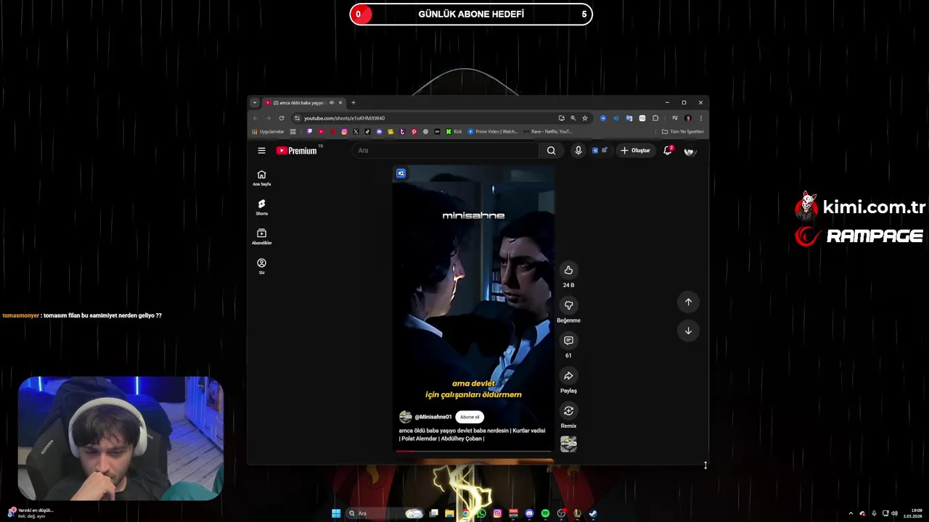Open the system volume speaker icon

pyautogui.click(x=893, y=513)
